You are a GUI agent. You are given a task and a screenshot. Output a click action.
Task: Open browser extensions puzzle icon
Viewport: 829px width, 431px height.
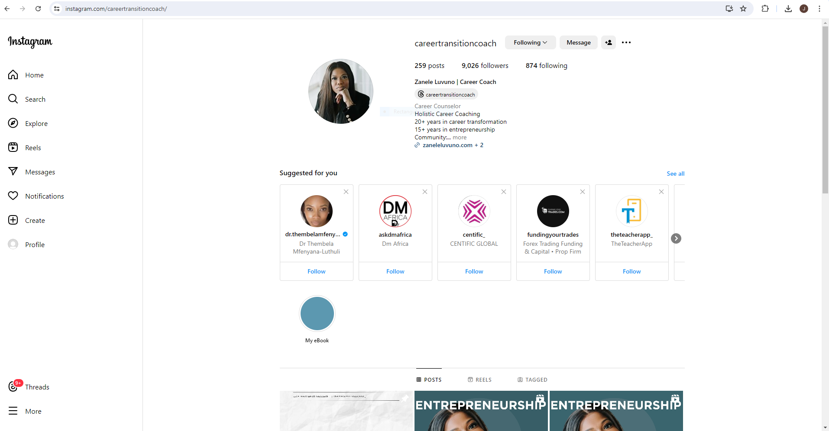765,9
